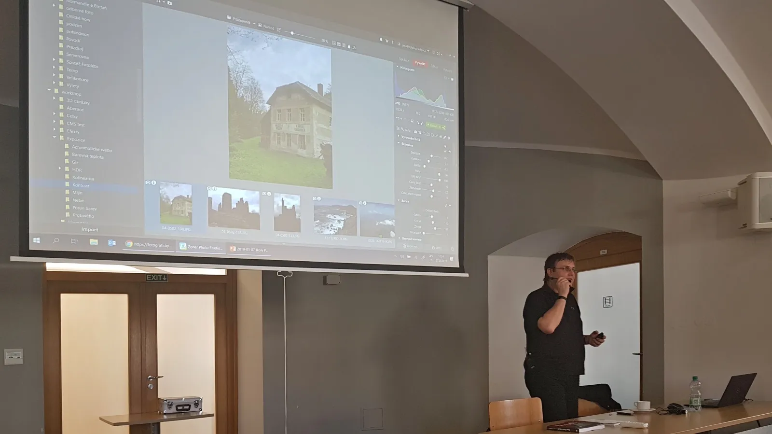Expand the HDR folder
772x434 pixels.
[x=60, y=168]
